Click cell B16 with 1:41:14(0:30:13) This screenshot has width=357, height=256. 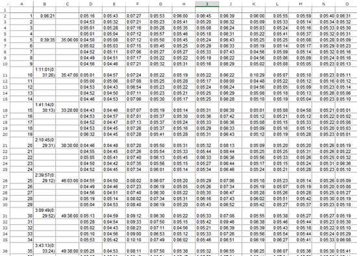[45, 108]
